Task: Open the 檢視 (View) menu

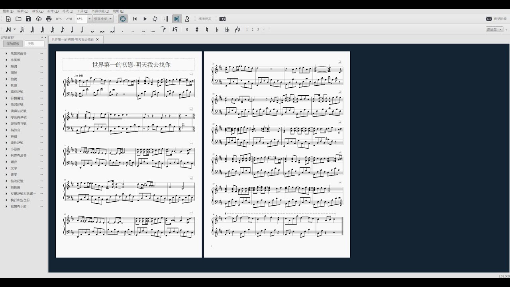Action: [38, 11]
